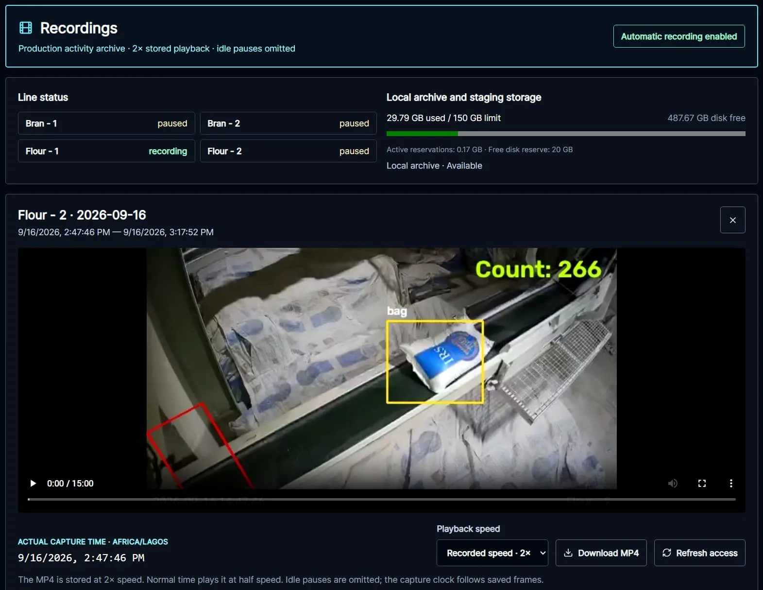Select the Flour - 2 paused line

288,151
